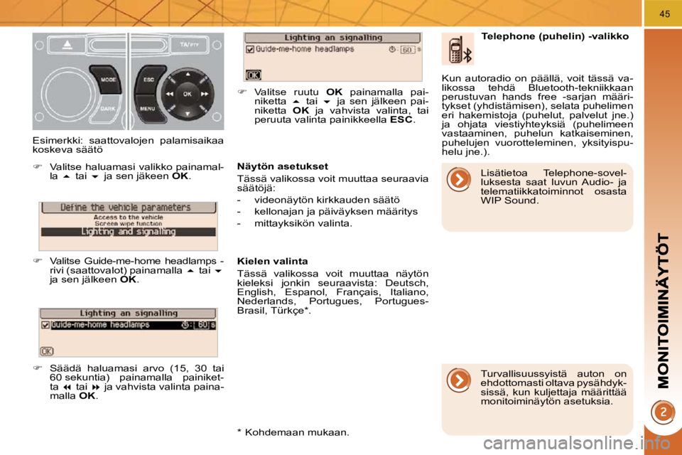Click the ESC button on the panel
Viewport: 682px width, 455px height.
click(x=148, y=80)
